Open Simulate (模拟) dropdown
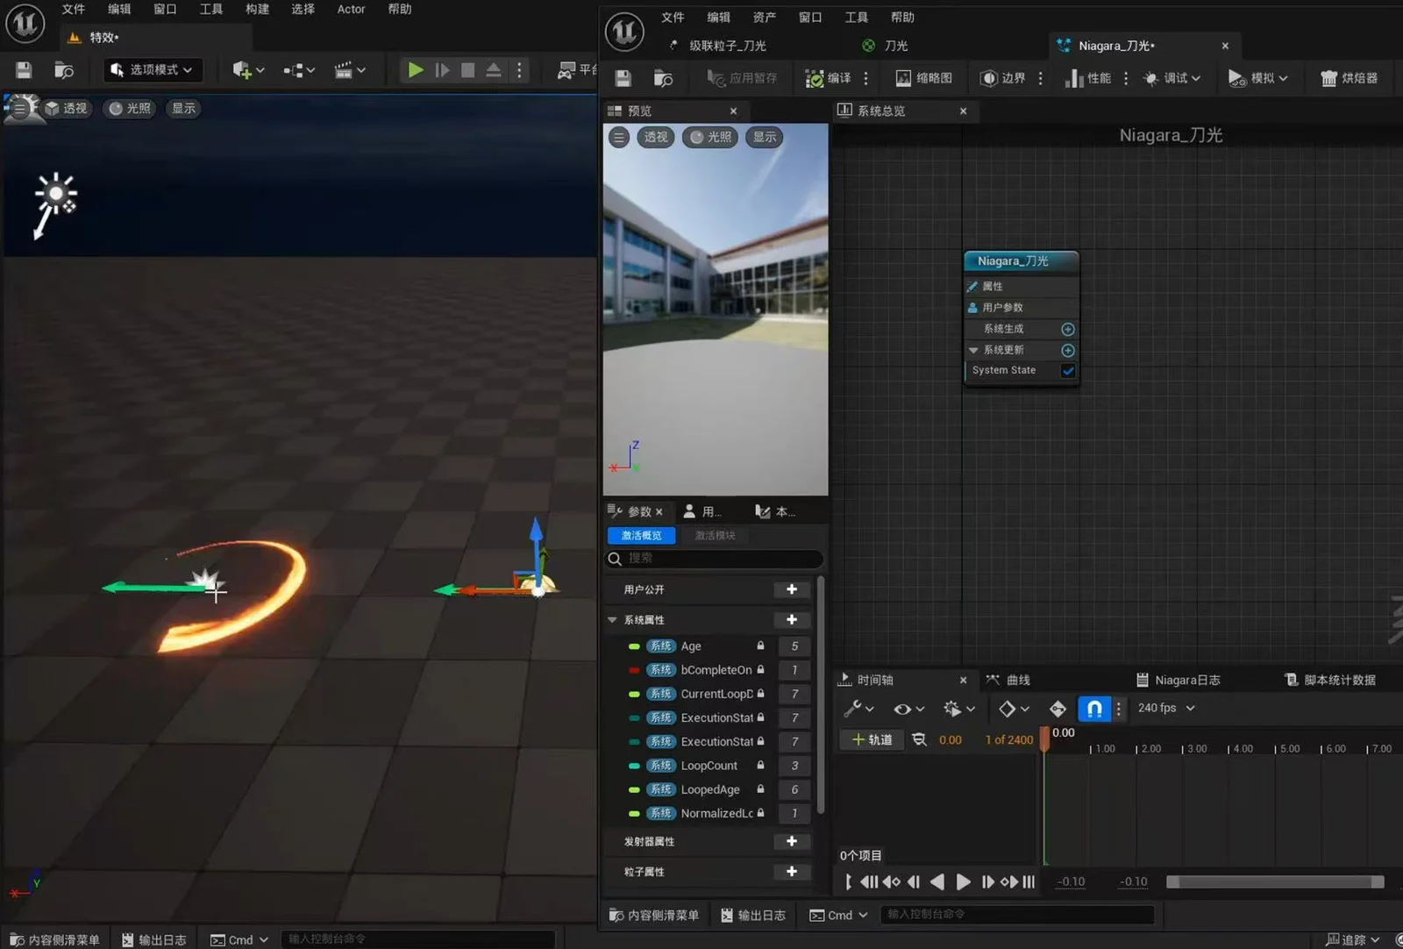This screenshot has width=1403, height=949. [1258, 78]
